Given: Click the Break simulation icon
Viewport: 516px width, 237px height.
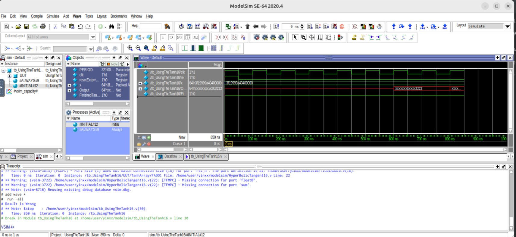Looking at the screenshot, I should [334, 27].
